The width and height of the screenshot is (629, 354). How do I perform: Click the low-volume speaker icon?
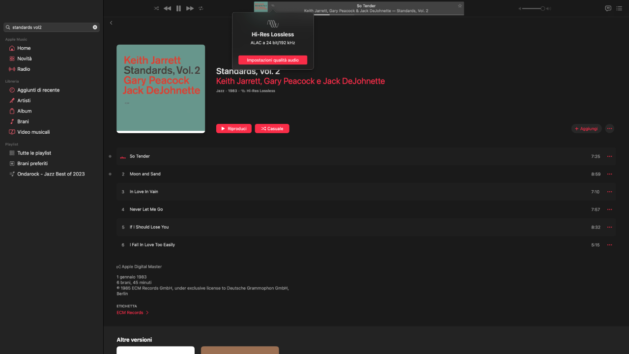pyautogui.click(x=520, y=8)
